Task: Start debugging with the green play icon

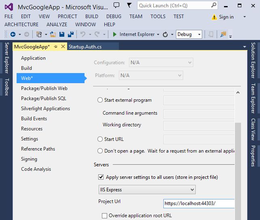Action: click(114, 34)
